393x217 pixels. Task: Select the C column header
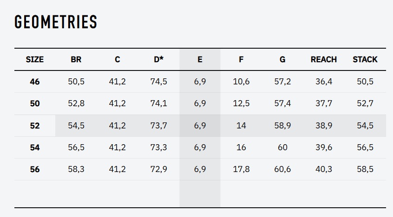pyautogui.click(x=118, y=59)
